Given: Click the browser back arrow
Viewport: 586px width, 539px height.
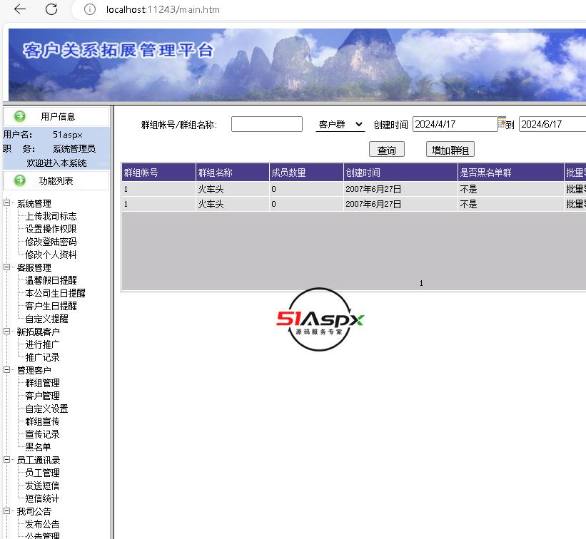Looking at the screenshot, I should coord(20,9).
